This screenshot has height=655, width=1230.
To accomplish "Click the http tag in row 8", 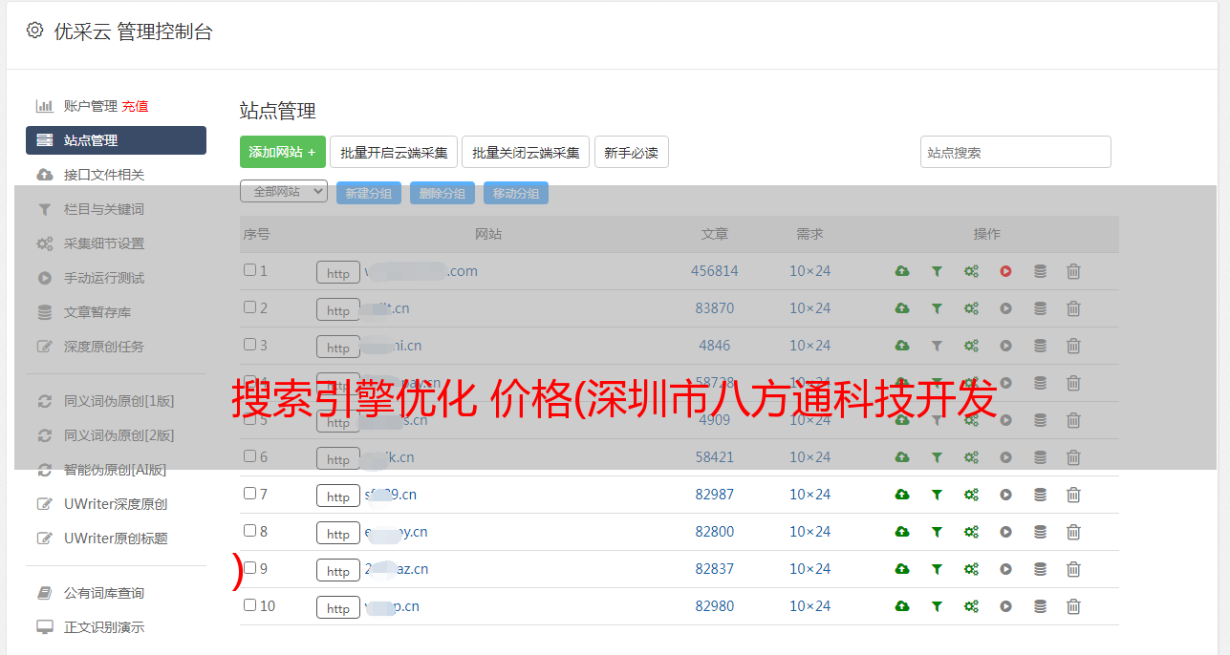I will point(338,534).
